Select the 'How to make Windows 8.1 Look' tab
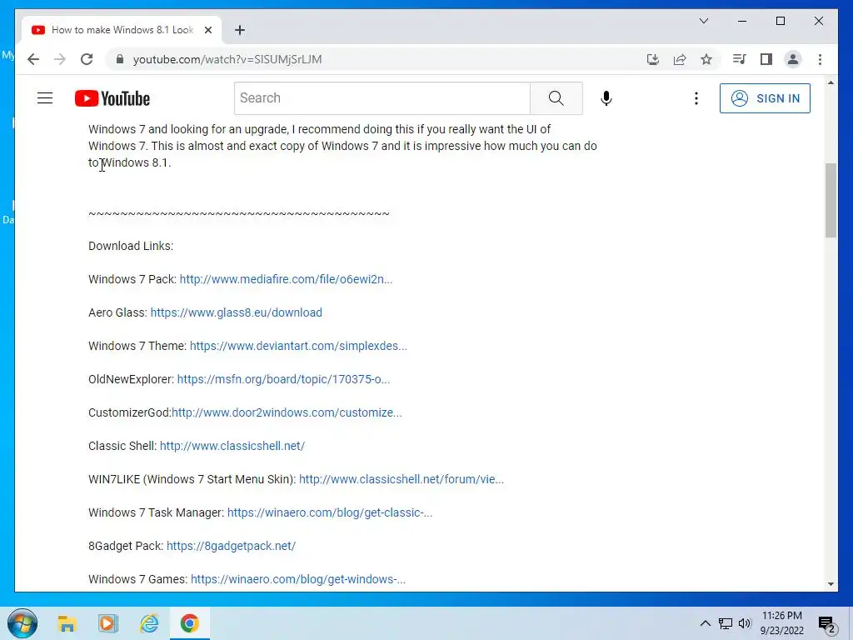 click(x=122, y=30)
